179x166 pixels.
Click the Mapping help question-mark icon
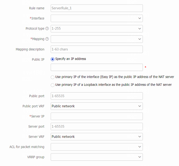pyautogui.click(x=47, y=39)
